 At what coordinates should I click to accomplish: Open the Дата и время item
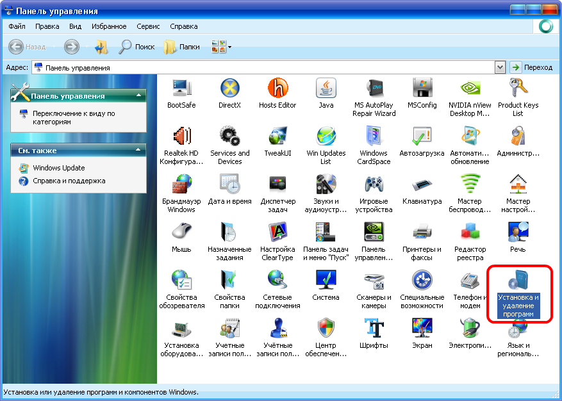point(229,184)
